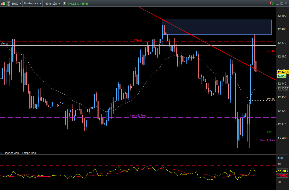Click the chain link group icon

(9, 4)
